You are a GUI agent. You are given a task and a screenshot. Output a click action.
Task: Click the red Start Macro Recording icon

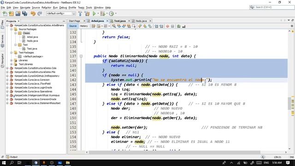(x=167, y=26)
